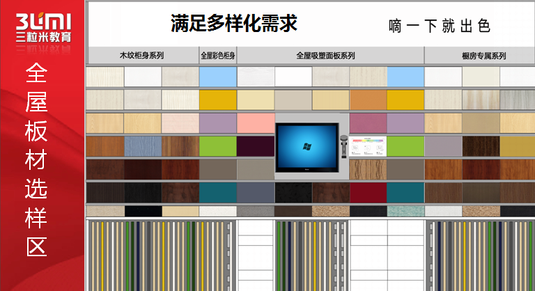Select the lime green swatch in 全屋彩色柜身 column
535x291 pixels.
(x=218, y=146)
